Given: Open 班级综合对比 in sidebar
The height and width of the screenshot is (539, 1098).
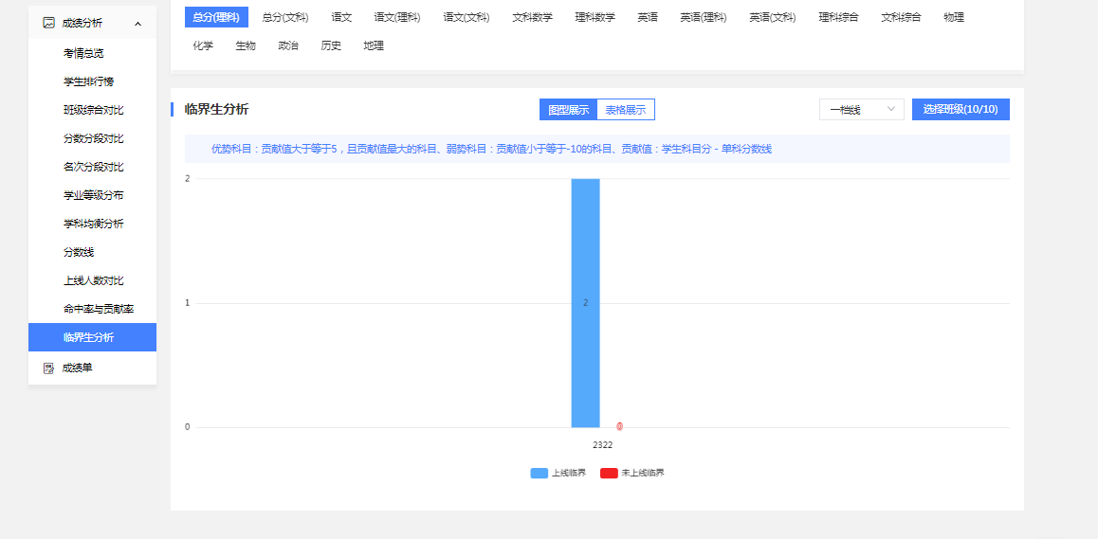Looking at the screenshot, I should [93, 110].
